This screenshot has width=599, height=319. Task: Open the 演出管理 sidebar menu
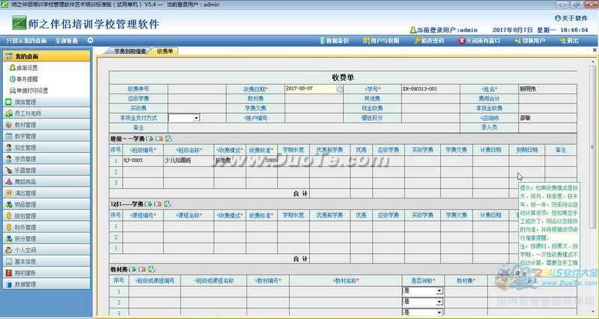[46, 193]
